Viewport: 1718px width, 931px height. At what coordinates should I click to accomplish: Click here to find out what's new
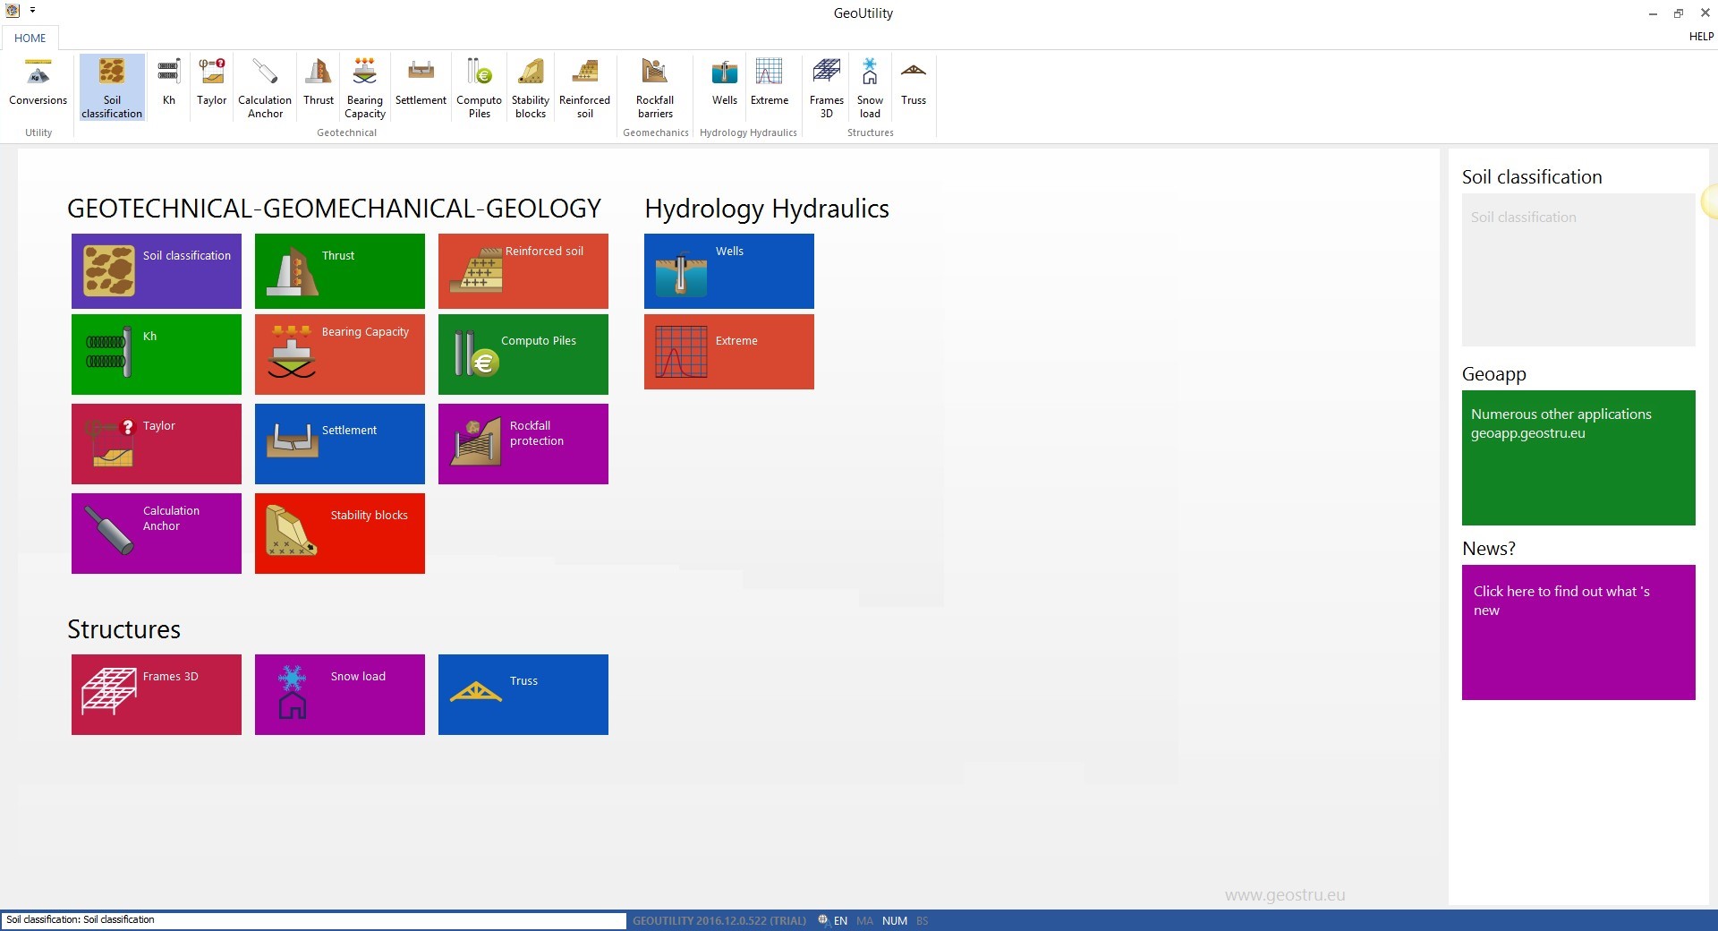click(x=1578, y=632)
